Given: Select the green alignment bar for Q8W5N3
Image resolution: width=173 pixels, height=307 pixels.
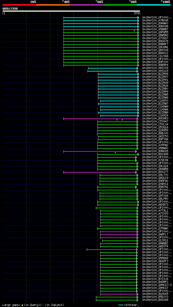Looking at the screenshot, I should point(101,35).
